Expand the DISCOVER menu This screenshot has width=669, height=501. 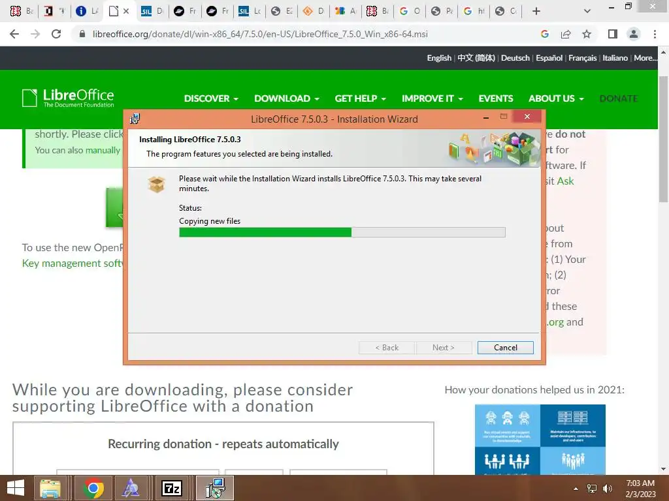pos(211,99)
